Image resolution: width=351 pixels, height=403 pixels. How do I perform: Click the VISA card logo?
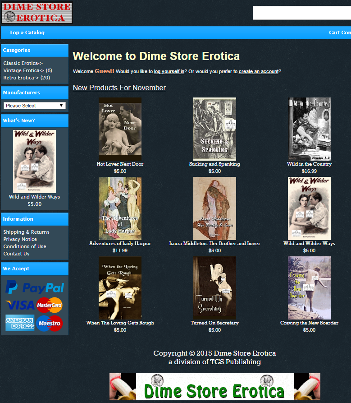pos(20,305)
